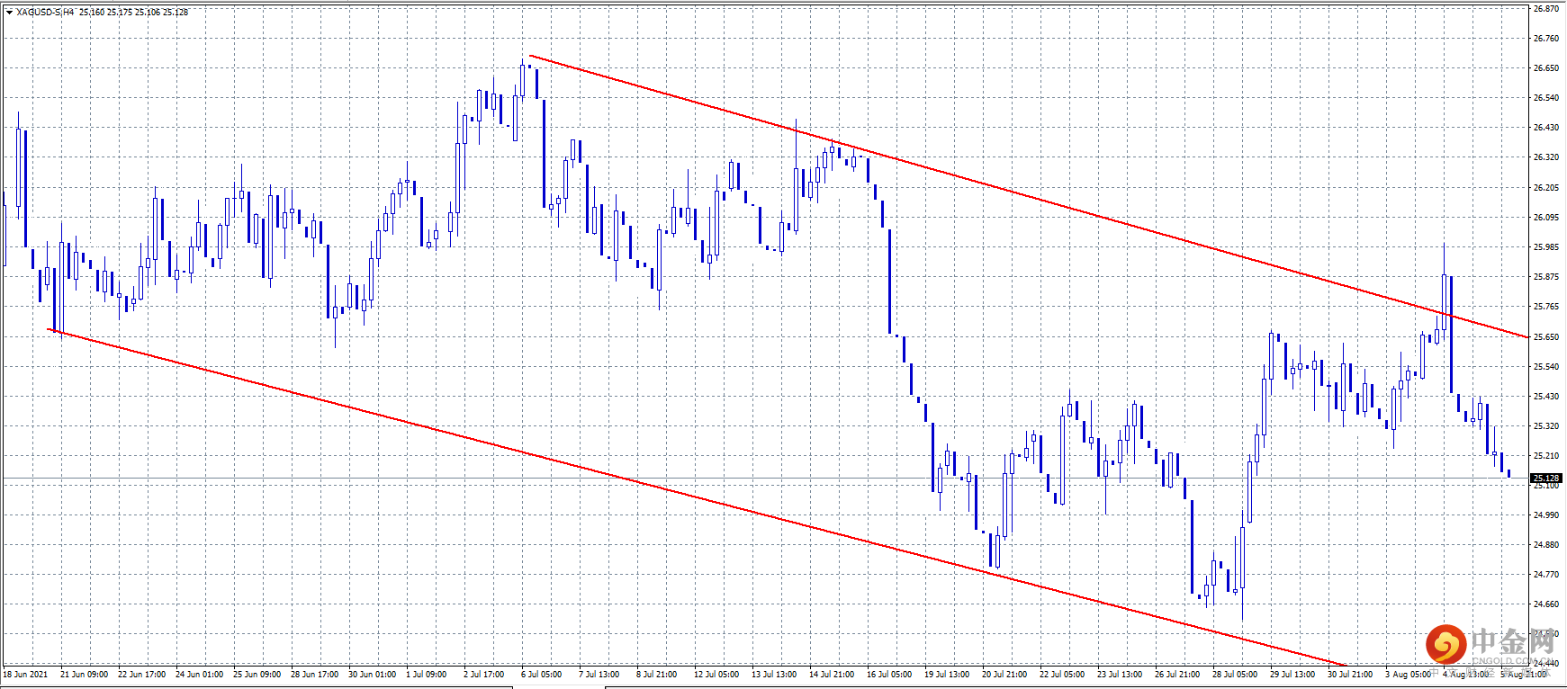Screen dimensions: 1567x689
Task: Select the 24.990 price level label
Action: tap(1546, 515)
